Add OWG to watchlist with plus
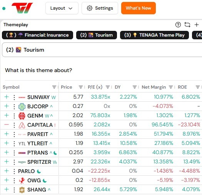 point(7,180)
